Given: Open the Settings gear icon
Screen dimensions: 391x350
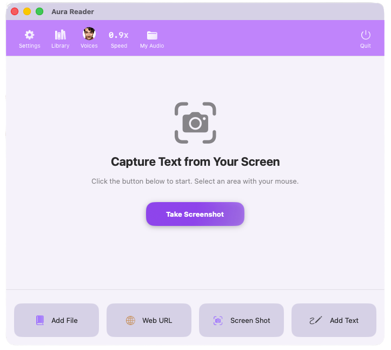Looking at the screenshot, I should 29,35.
